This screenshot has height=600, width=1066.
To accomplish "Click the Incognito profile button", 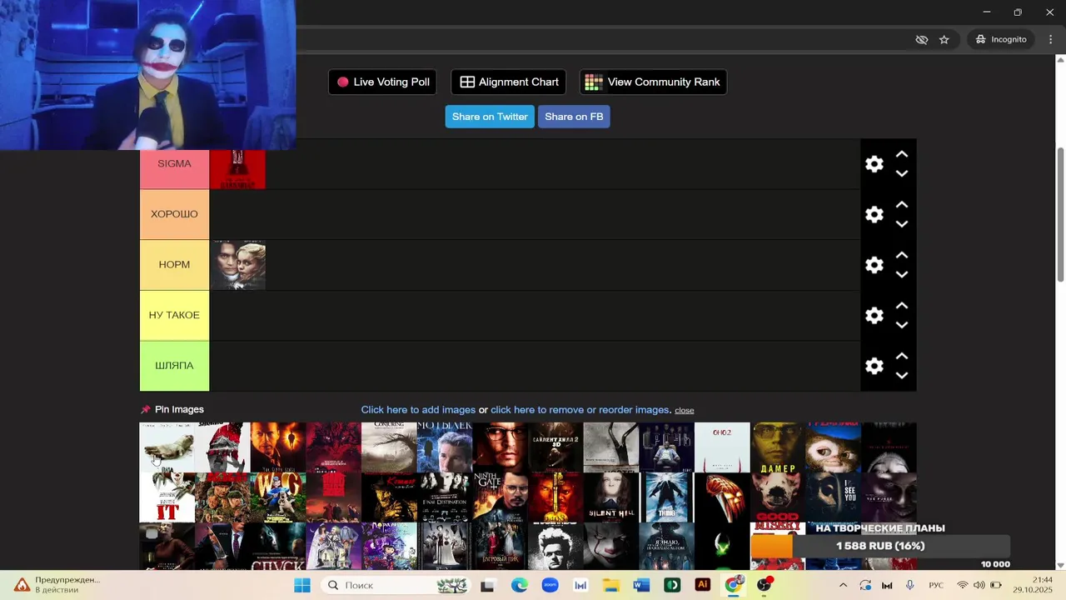I will [1001, 39].
